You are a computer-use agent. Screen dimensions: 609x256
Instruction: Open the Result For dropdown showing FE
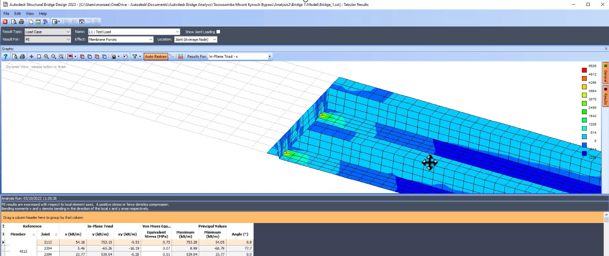click(47, 39)
